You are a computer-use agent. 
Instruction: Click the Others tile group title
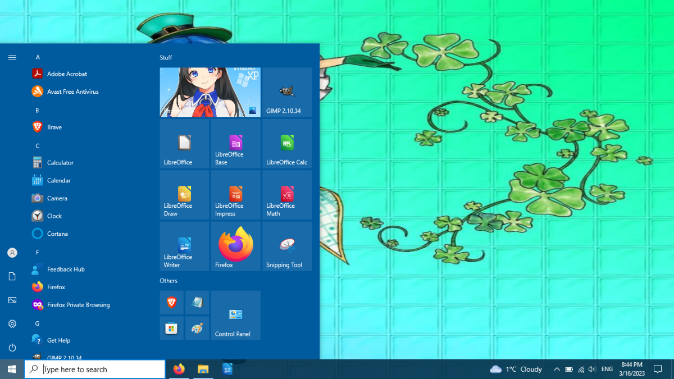click(168, 281)
